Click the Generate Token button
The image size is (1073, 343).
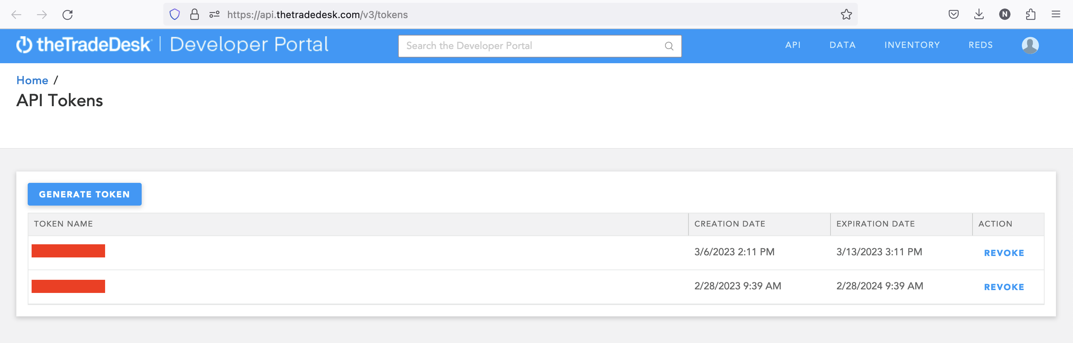pyautogui.click(x=85, y=194)
